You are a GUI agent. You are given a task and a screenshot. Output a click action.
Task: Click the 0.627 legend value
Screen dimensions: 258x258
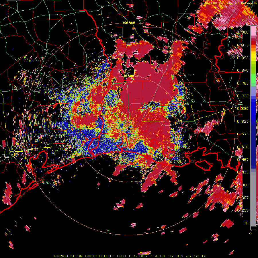(243, 122)
